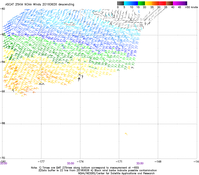
Task: Click the '-64' latitude axis label
Action: point(2,62)
